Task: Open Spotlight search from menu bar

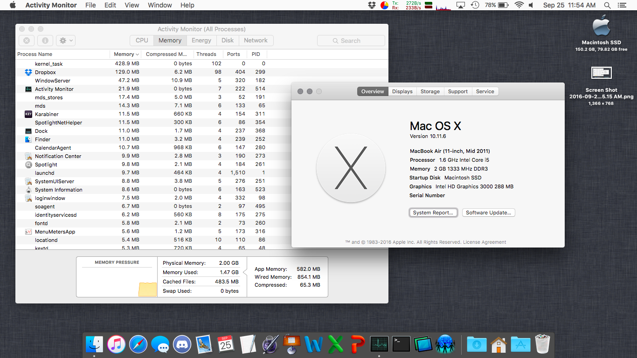Action: point(607,5)
